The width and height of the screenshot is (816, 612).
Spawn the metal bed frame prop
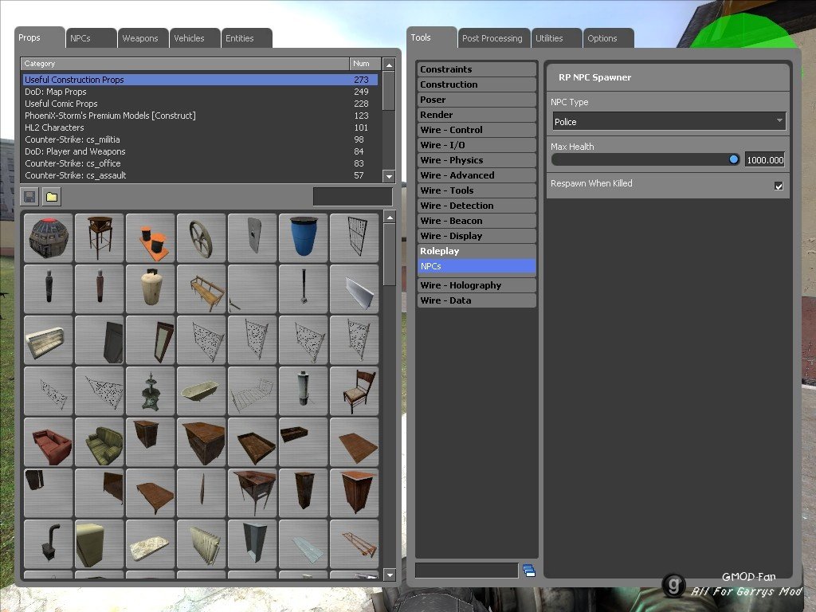pyautogui.click(x=253, y=390)
